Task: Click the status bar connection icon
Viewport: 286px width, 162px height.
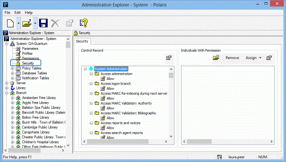Action: point(220,157)
